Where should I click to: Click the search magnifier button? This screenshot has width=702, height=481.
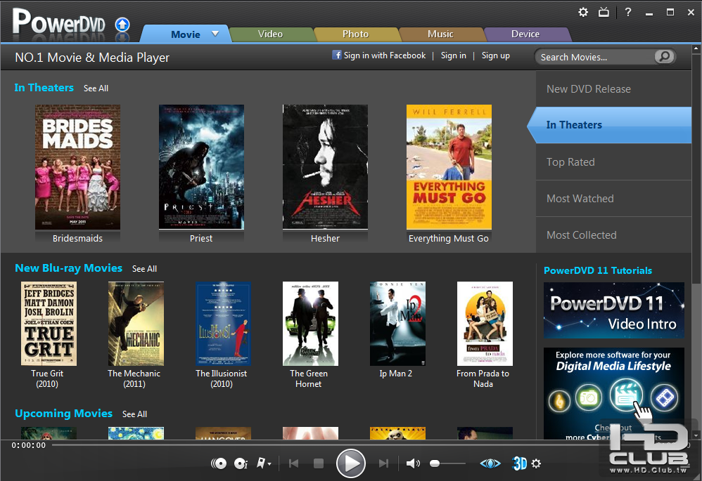click(665, 56)
